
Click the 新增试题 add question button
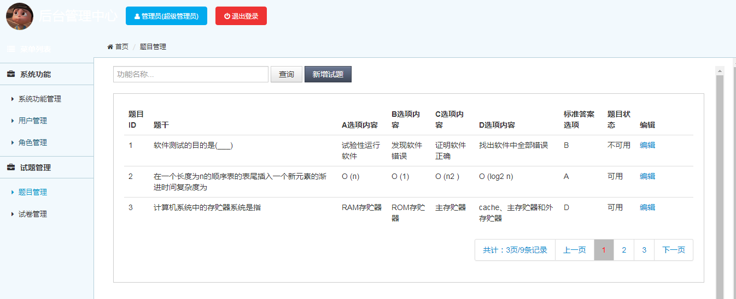328,74
